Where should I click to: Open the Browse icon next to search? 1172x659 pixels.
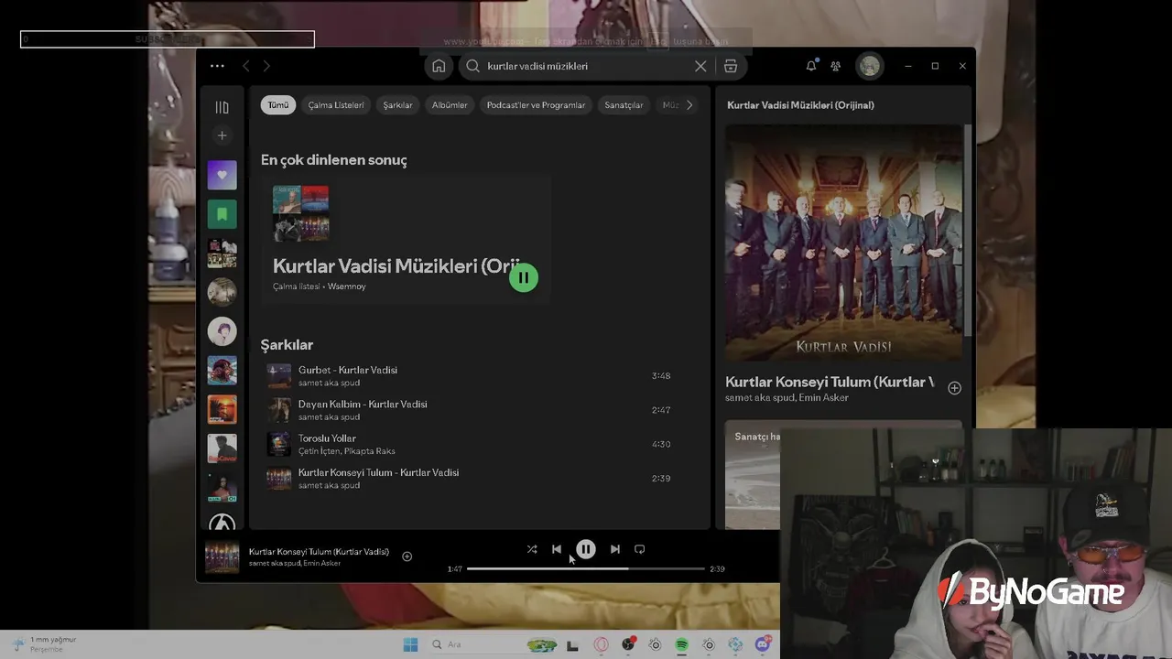click(731, 66)
